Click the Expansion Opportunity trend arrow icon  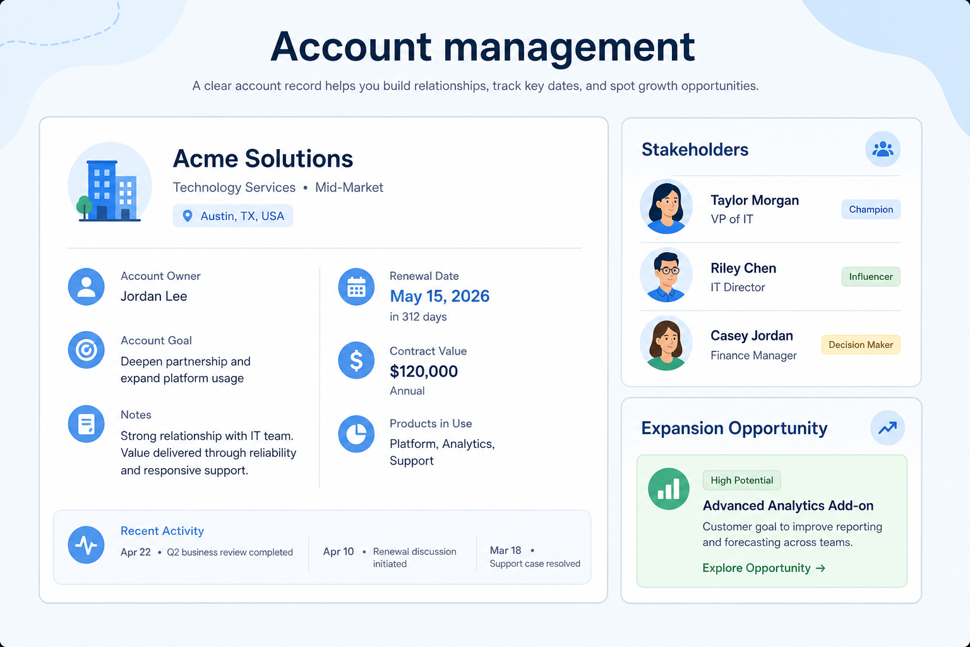[887, 428]
